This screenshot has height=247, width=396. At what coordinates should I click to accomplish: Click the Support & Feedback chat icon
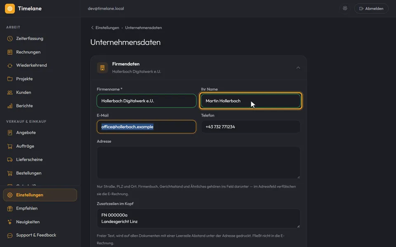pos(10,235)
